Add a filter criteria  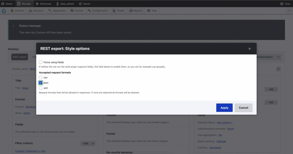pyautogui.click(x=86, y=143)
